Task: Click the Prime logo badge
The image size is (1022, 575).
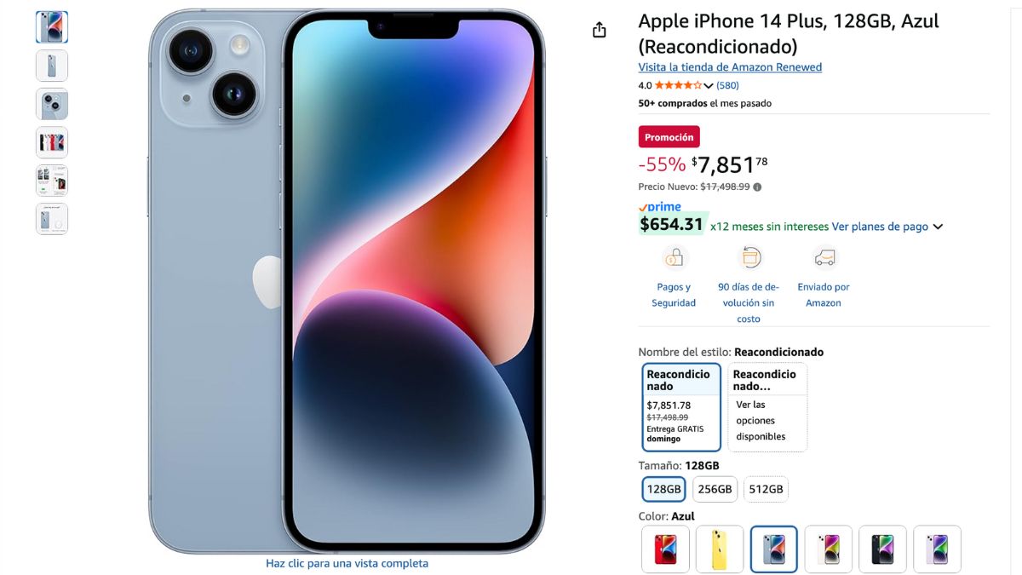Action: pos(660,206)
